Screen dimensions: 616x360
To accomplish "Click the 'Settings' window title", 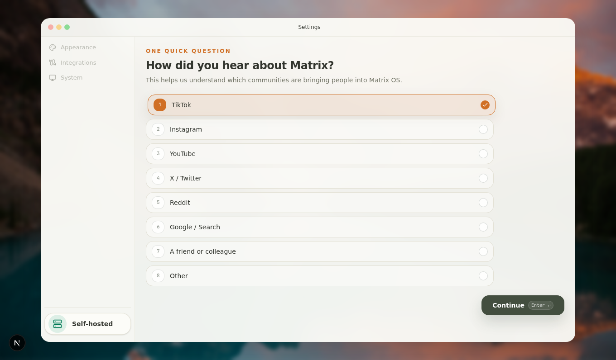I will coord(309,27).
